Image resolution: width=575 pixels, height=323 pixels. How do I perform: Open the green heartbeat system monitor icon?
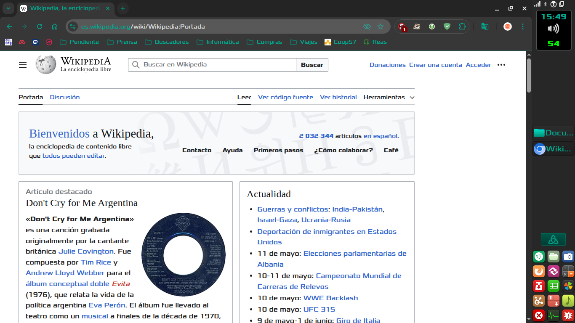click(554, 315)
